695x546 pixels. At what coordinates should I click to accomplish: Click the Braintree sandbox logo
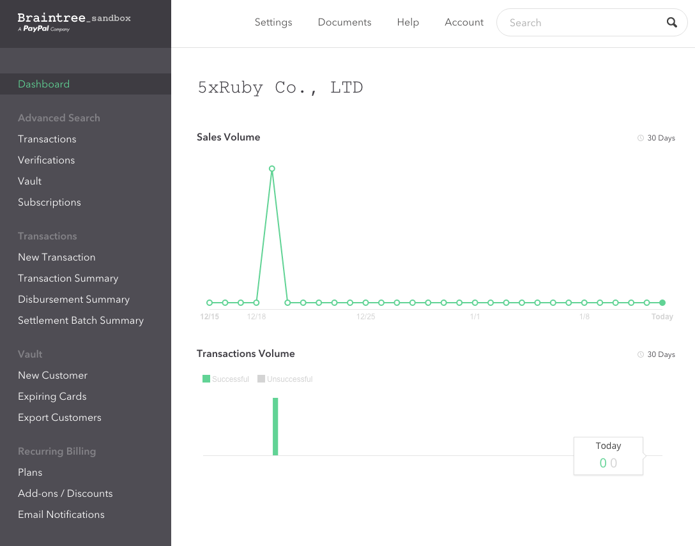pos(74,22)
